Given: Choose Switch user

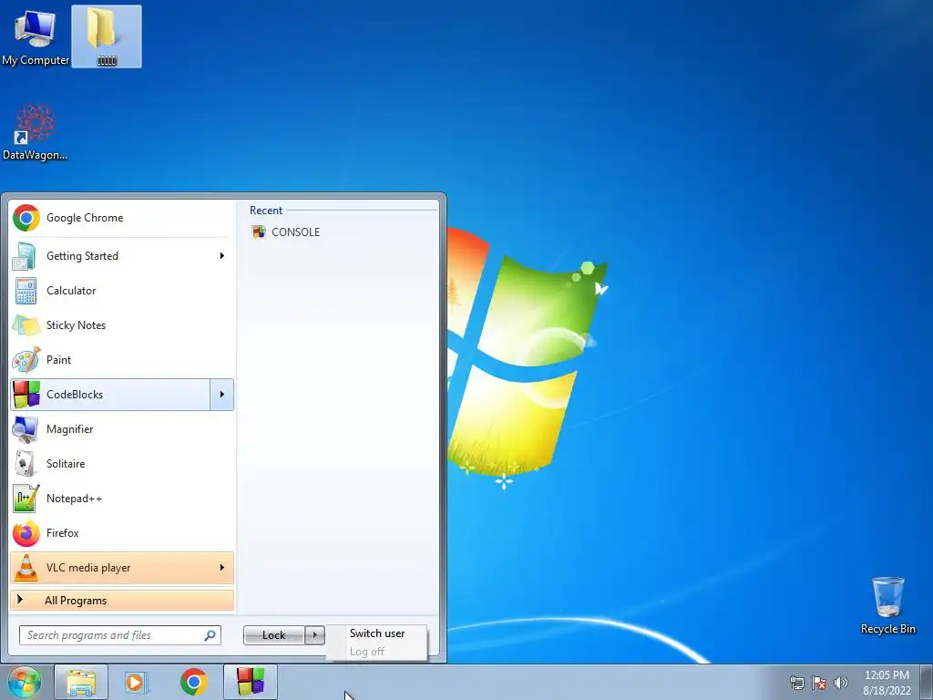Looking at the screenshot, I should pyautogui.click(x=376, y=633).
